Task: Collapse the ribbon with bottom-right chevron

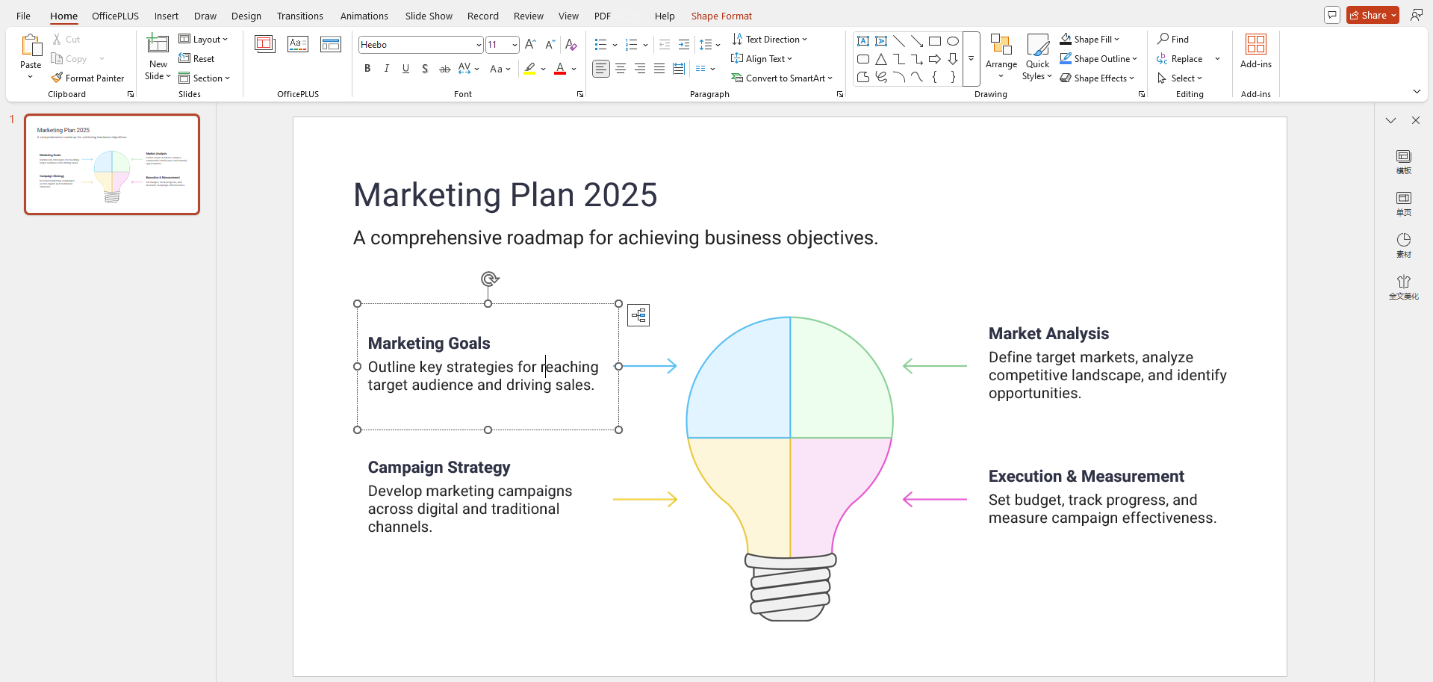Action: pyautogui.click(x=1417, y=91)
